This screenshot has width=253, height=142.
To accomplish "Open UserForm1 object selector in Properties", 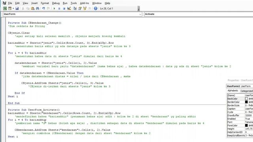I will (240, 86).
